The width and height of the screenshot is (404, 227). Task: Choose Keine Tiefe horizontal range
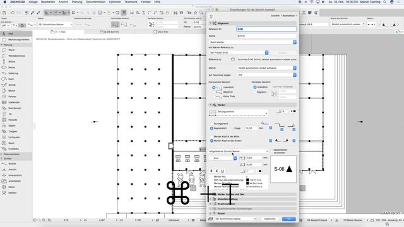214,96
